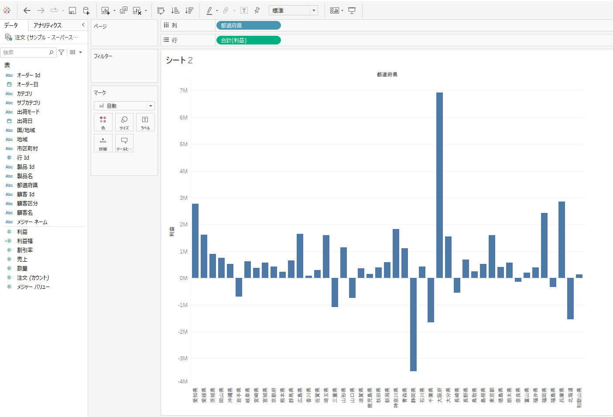Collapse the side pane chevron
The image size is (613, 417).
[83, 25]
